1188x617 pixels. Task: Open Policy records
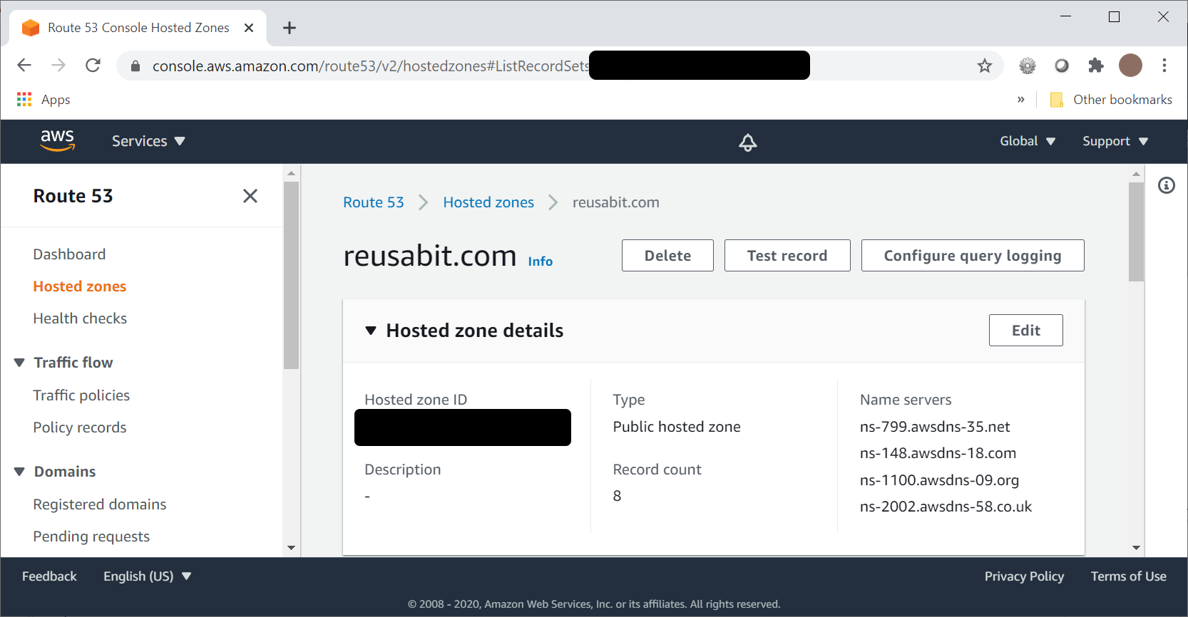80,427
